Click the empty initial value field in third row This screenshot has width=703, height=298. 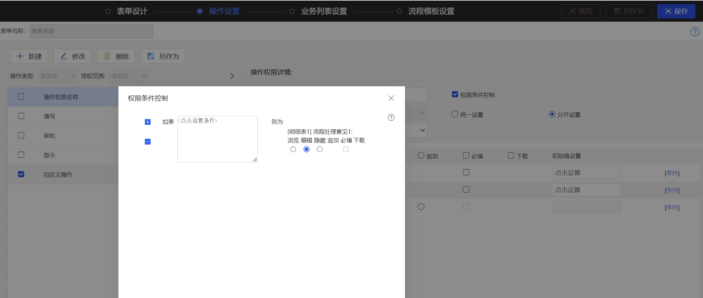586,207
